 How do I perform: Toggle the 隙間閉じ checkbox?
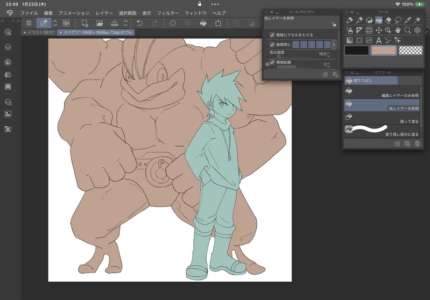272,44
